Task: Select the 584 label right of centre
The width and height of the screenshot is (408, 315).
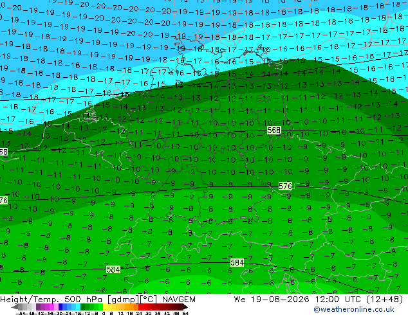Action: [237, 262]
